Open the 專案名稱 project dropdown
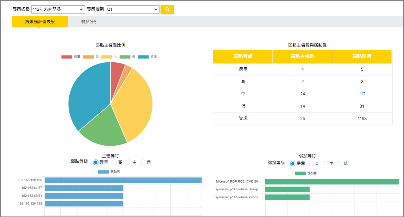Viewport: 404px width, 217px height. [x=58, y=9]
